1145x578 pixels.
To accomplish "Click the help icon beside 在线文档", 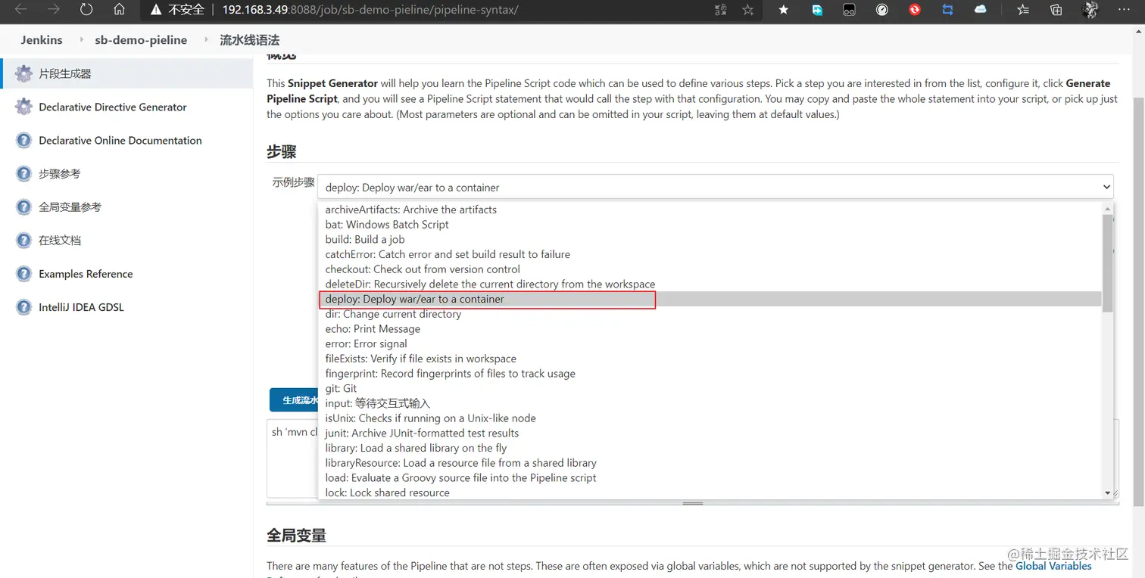I will coord(24,240).
